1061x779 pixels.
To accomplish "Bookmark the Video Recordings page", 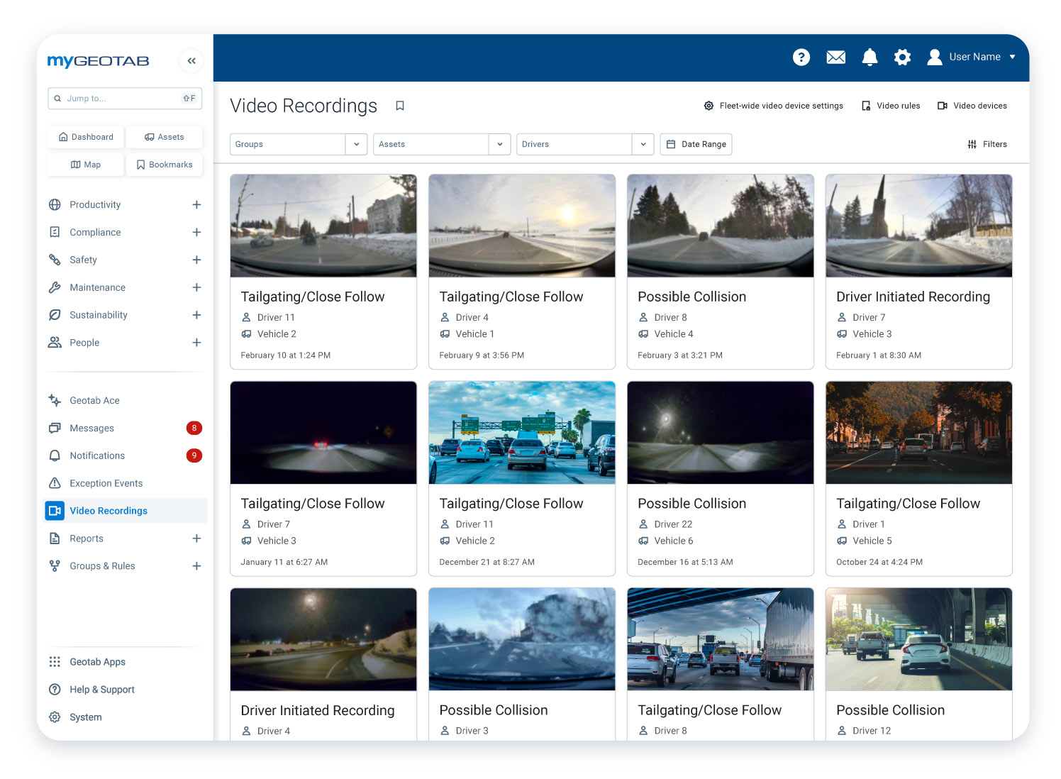I will point(400,106).
